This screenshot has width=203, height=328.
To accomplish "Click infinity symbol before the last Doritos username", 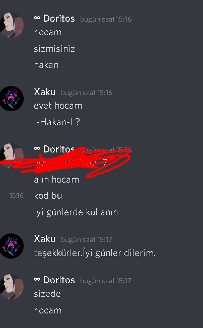I will [37, 280].
